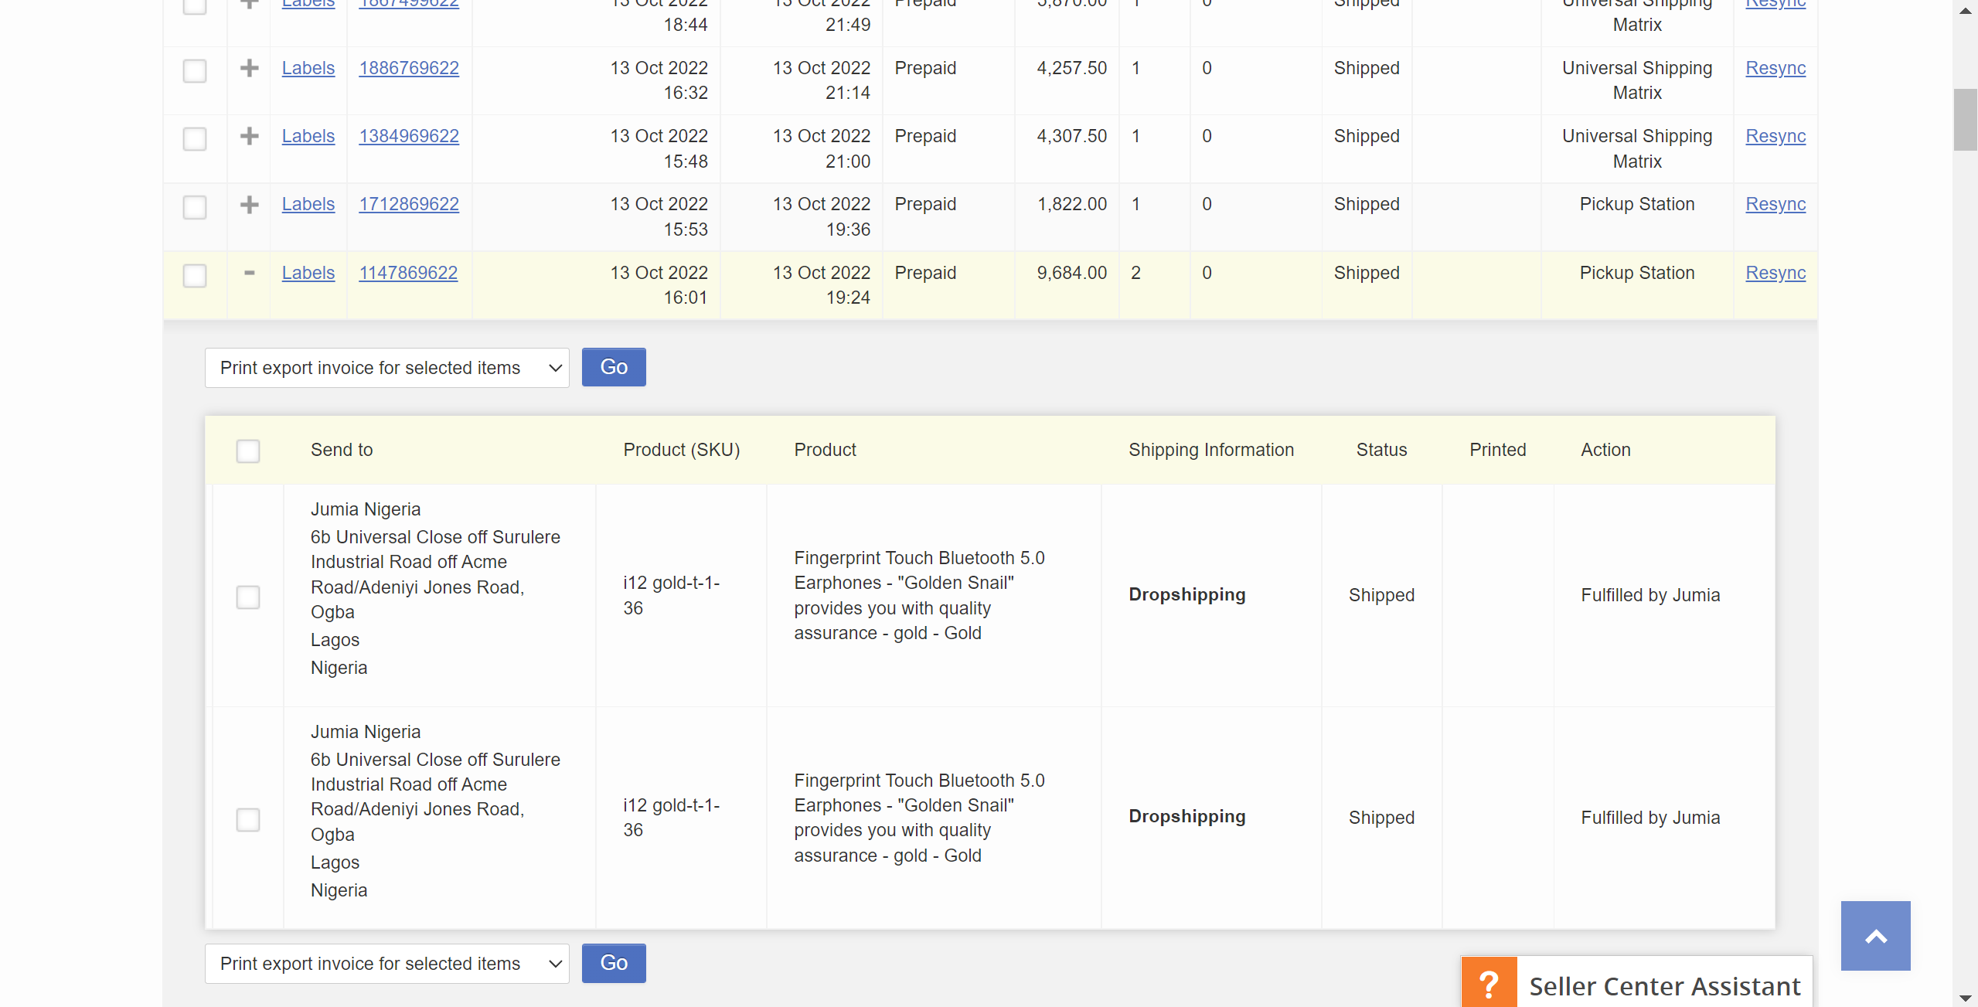The height and width of the screenshot is (1007, 1978).
Task: Tick checkbox for order 1712869622
Action: (195, 207)
